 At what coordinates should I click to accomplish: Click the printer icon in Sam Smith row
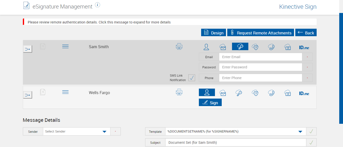(x=179, y=46)
